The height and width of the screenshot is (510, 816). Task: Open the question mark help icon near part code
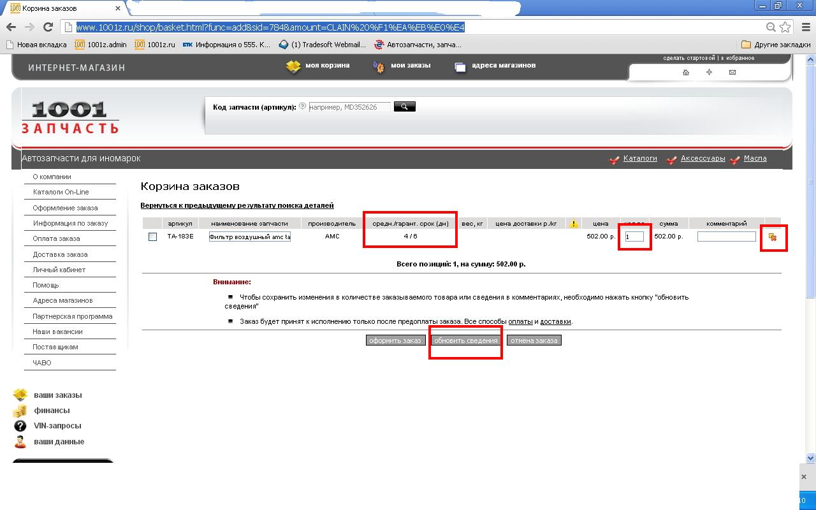tap(303, 106)
